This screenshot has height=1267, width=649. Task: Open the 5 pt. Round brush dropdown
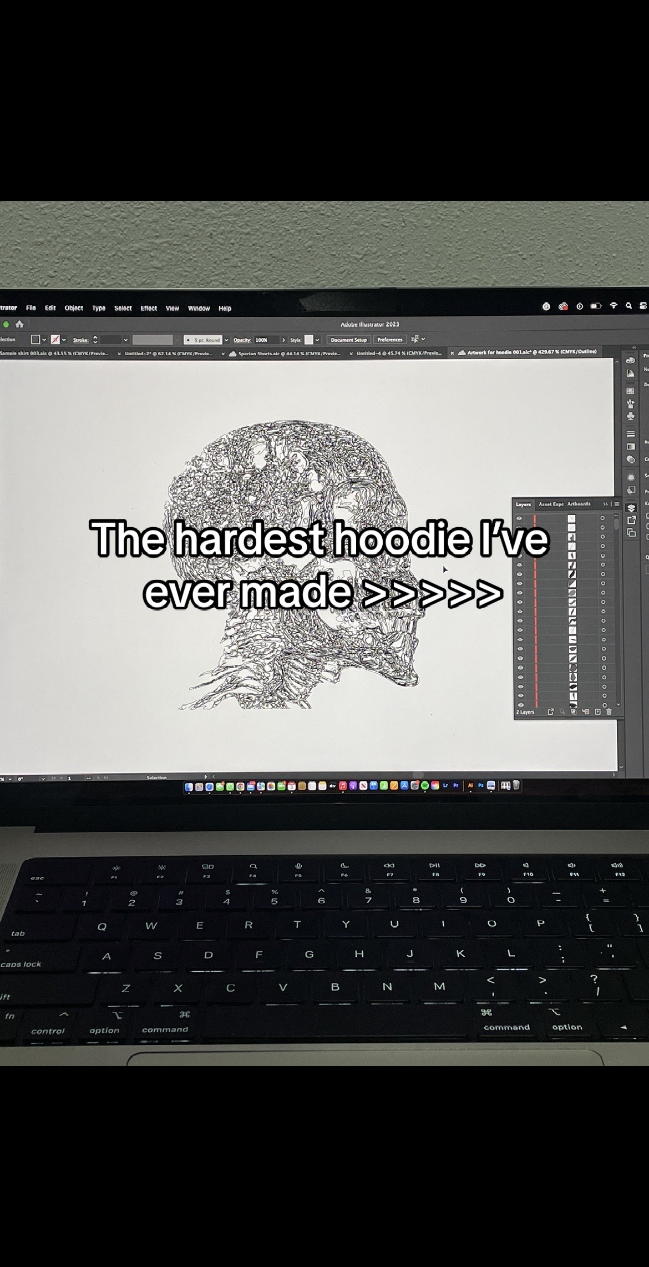point(226,340)
